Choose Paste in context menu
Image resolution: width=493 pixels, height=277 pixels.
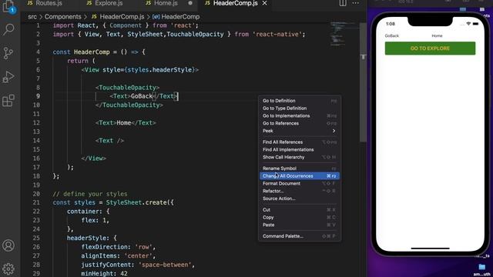[x=300, y=225]
